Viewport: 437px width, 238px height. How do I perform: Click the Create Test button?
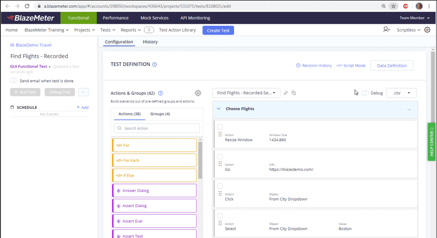[x=218, y=30]
